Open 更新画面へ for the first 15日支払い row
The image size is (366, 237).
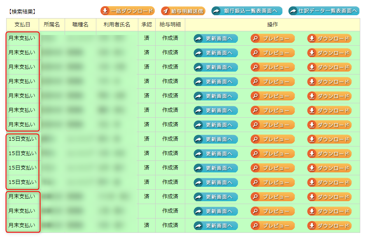(216, 139)
